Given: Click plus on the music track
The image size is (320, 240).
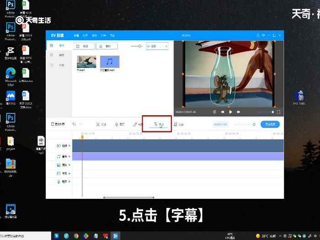Looking at the screenshot, I should (x=69, y=156).
